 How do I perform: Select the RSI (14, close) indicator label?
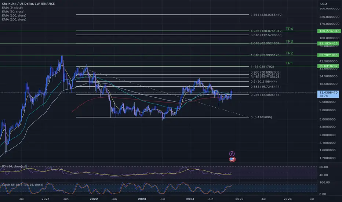point(12,166)
